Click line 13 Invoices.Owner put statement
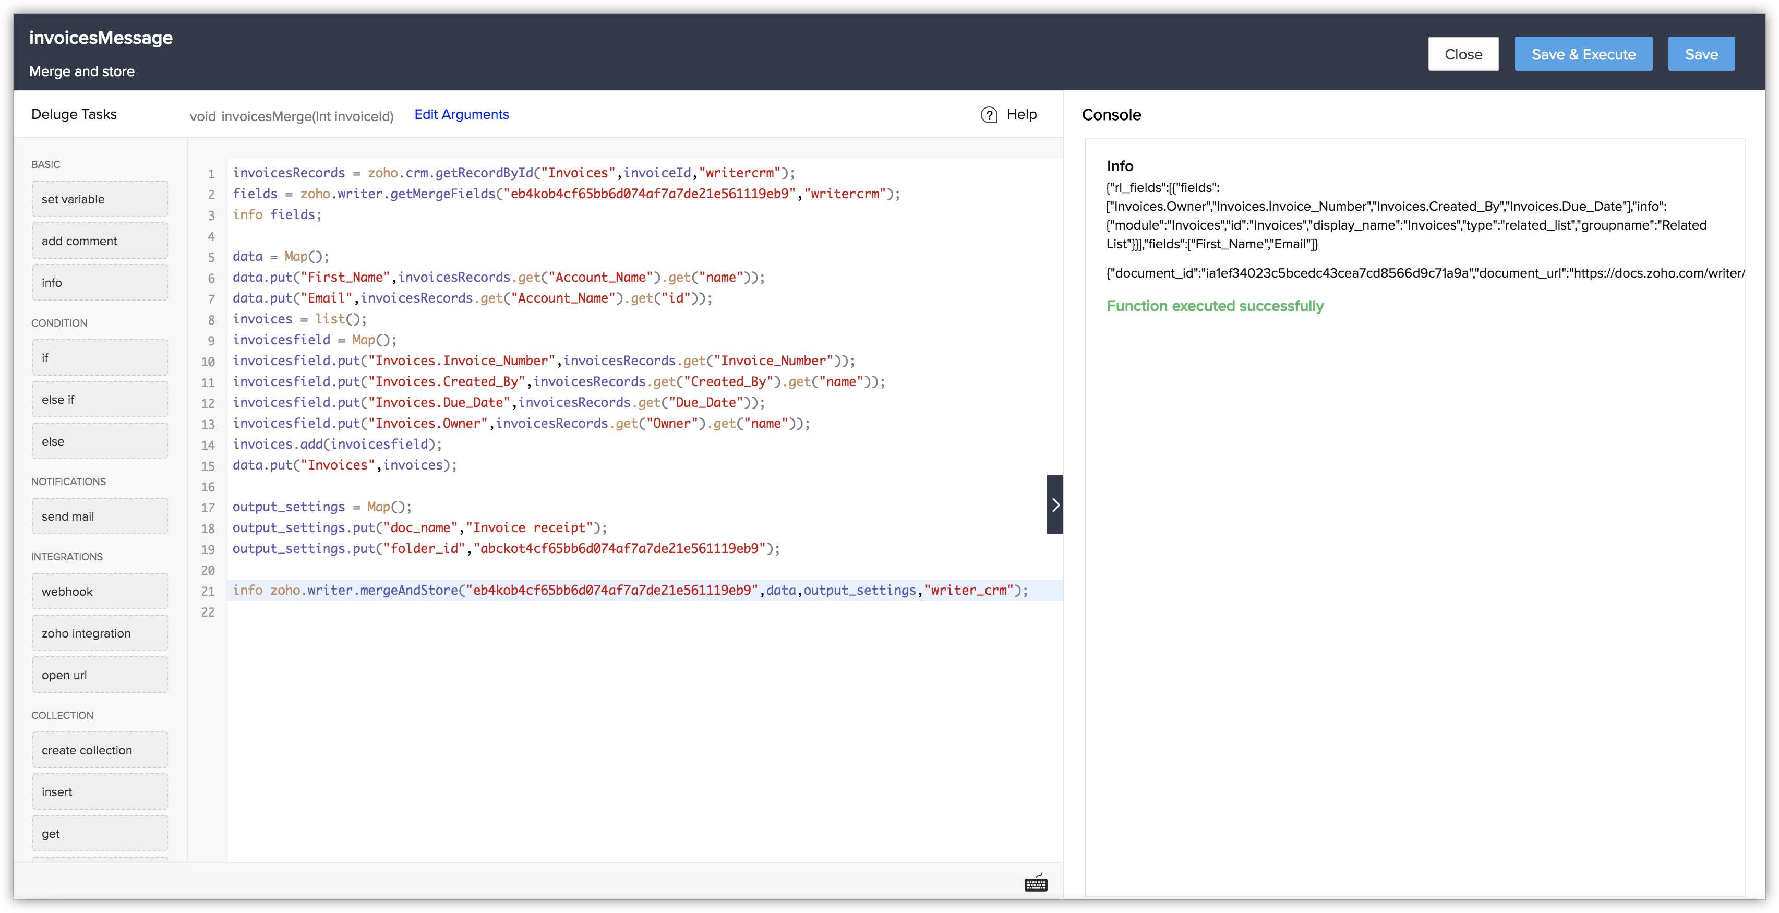 click(x=521, y=423)
